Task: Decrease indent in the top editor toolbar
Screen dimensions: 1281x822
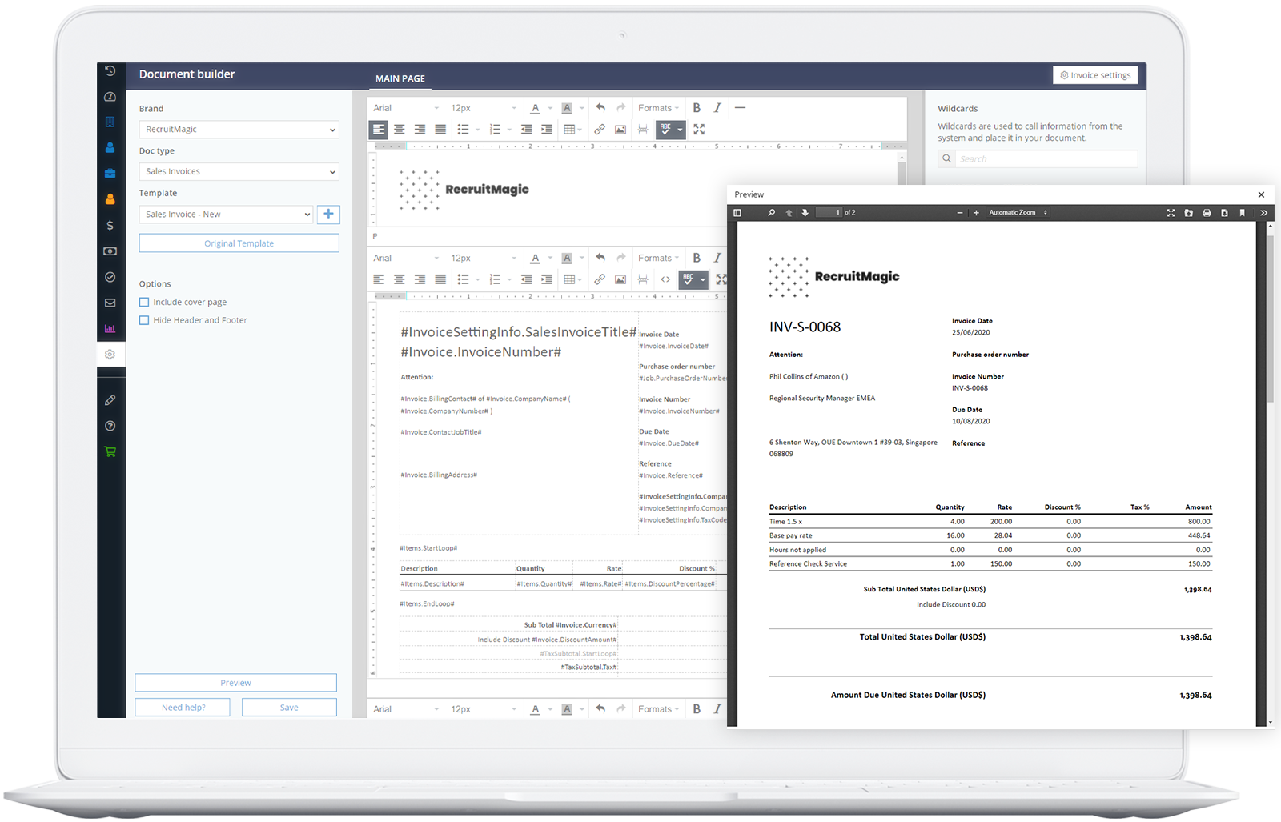Action: (526, 129)
